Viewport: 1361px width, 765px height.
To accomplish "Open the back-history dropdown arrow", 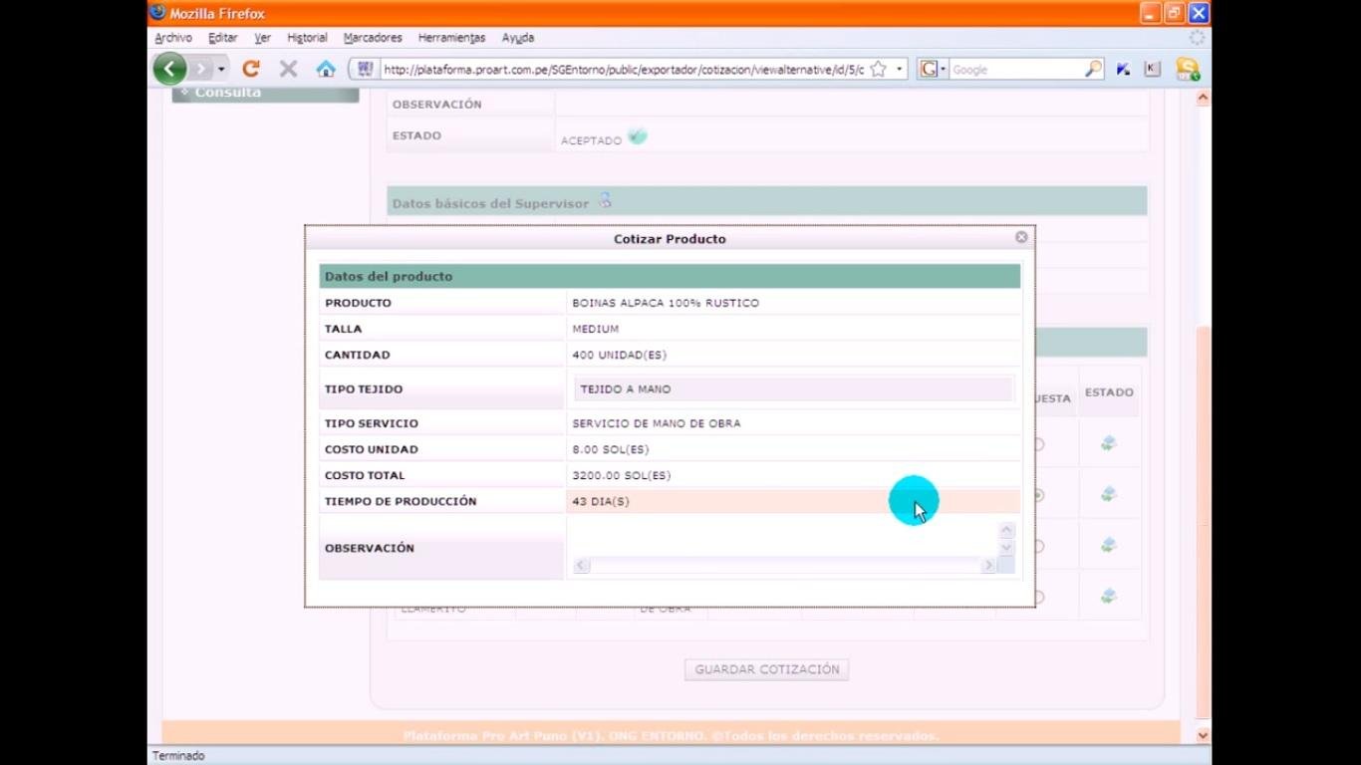I will pyautogui.click(x=221, y=68).
